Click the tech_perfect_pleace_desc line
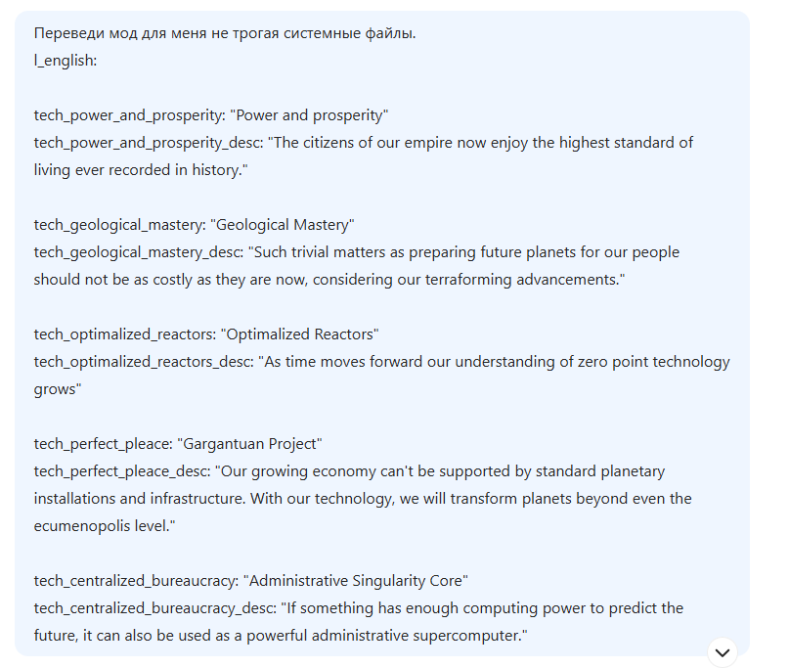Viewport: 789px width, 668px height. point(349,471)
